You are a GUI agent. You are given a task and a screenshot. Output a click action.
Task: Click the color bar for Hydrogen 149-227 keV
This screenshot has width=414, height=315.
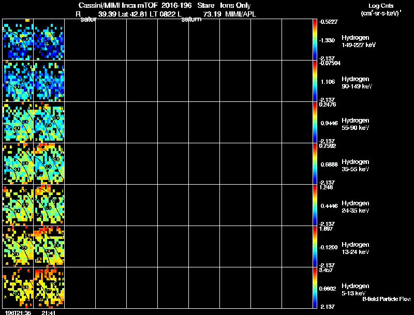tap(315, 40)
